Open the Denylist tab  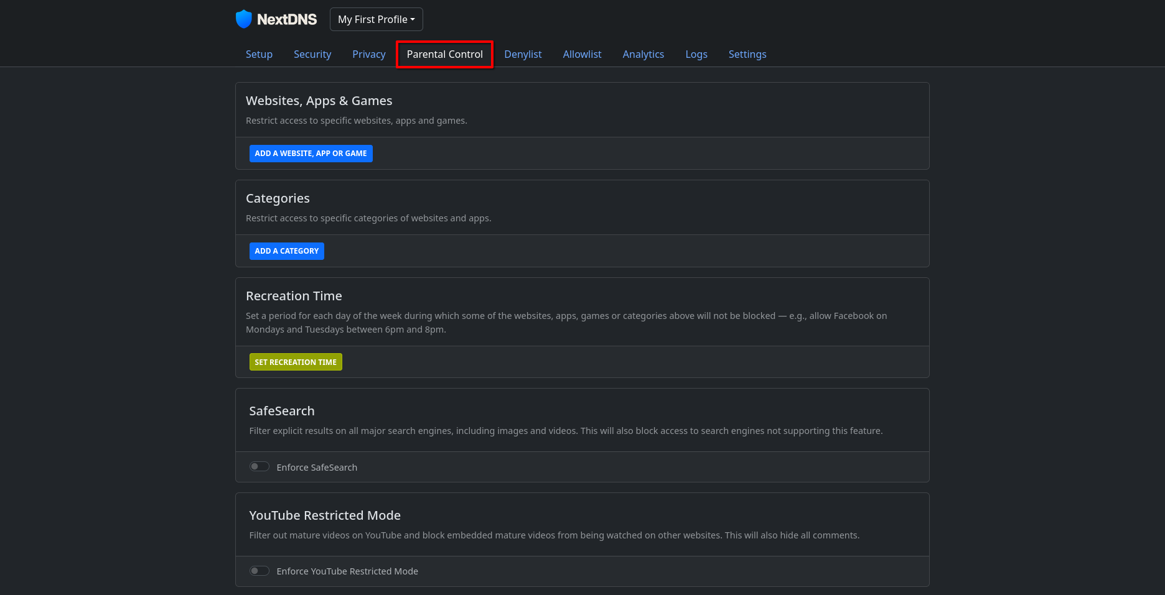(x=523, y=54)
